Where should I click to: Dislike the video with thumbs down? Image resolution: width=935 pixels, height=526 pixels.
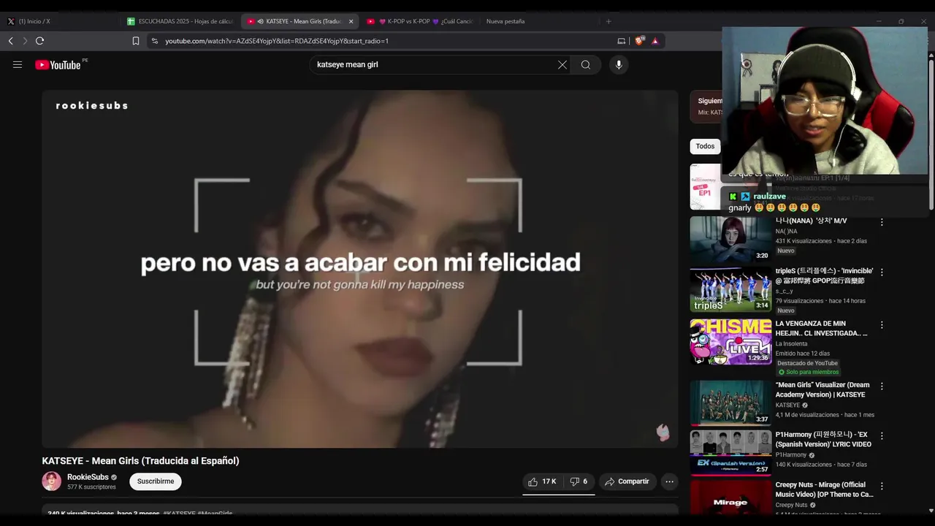(x=579, y=481)
